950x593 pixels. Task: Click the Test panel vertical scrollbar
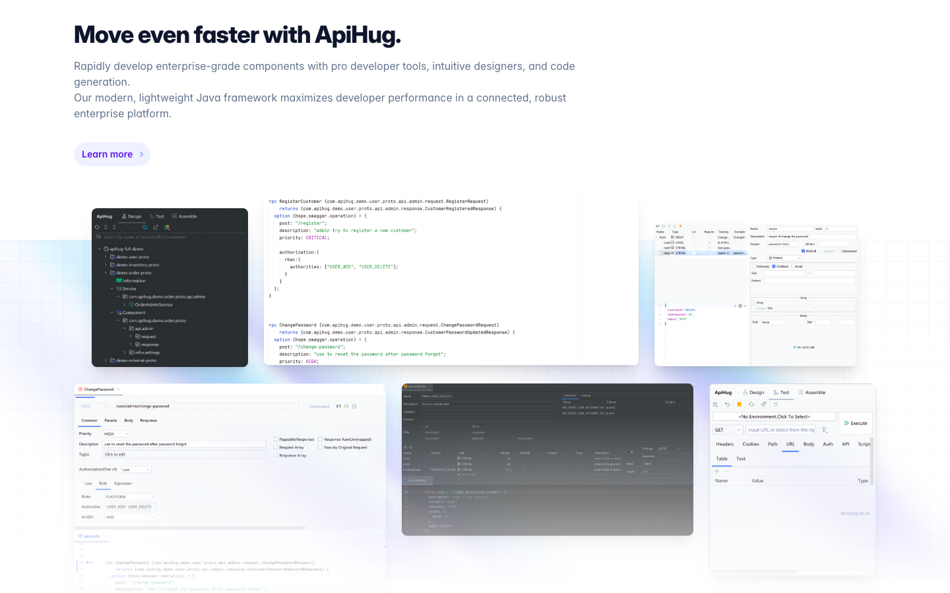click(872, 461)
